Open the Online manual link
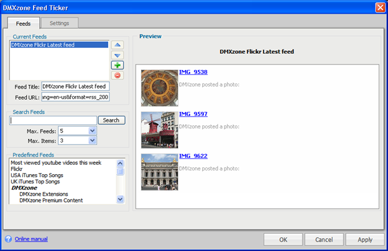The image size is (388, 251). click(x=31, y=239)
